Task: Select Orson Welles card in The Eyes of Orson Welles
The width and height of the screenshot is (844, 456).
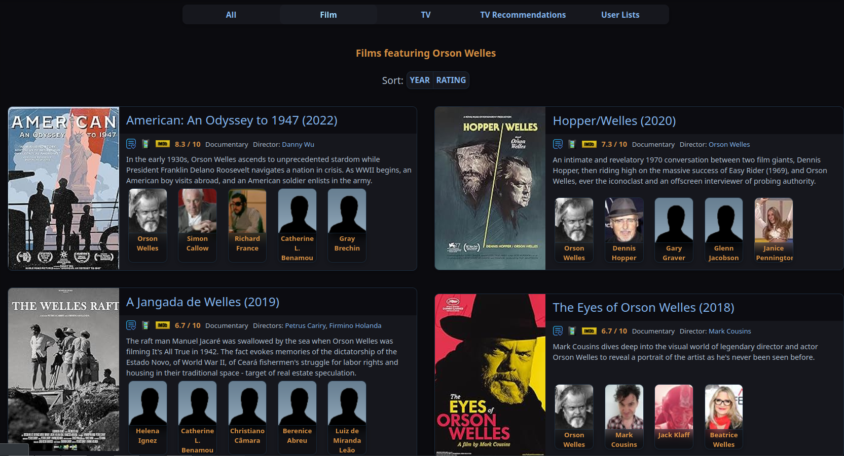Action: click(574, 417)
